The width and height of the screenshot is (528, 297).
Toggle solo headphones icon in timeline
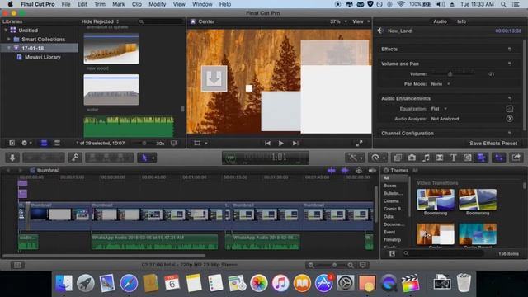click(359, 171)
